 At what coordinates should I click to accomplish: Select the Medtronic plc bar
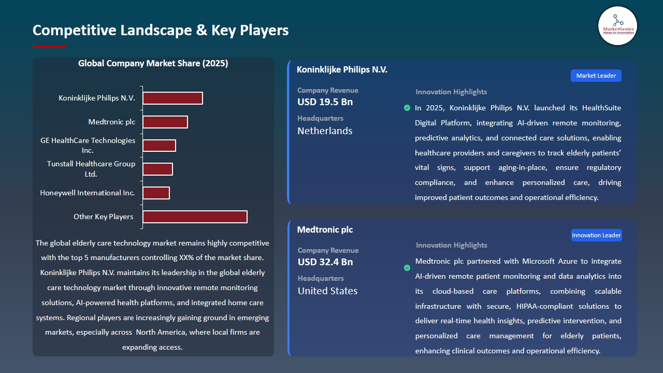coord(165,121)
